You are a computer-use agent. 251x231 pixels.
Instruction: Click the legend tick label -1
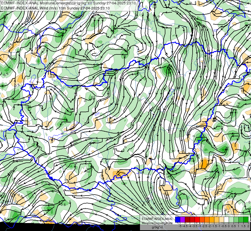(219, 226)
